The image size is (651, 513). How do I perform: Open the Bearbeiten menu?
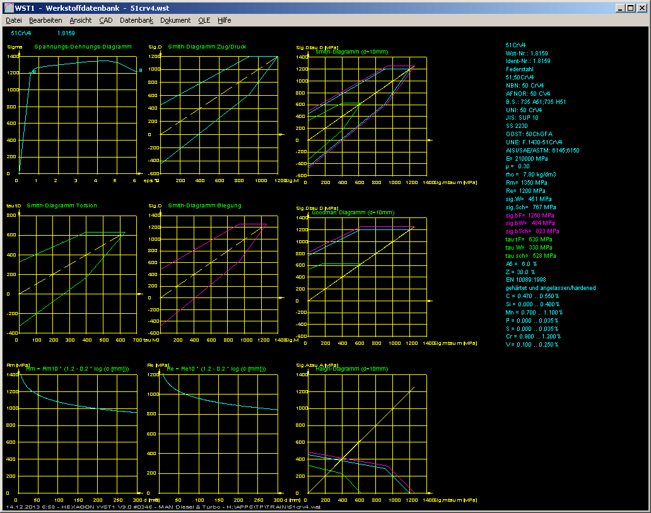click(x=45, y=20)
